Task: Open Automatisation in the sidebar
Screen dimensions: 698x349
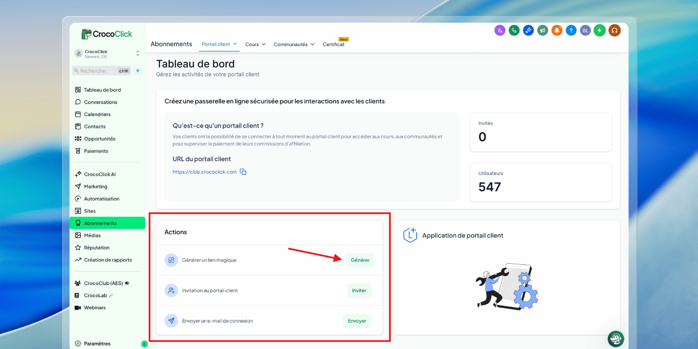Action: click(101, 199)
